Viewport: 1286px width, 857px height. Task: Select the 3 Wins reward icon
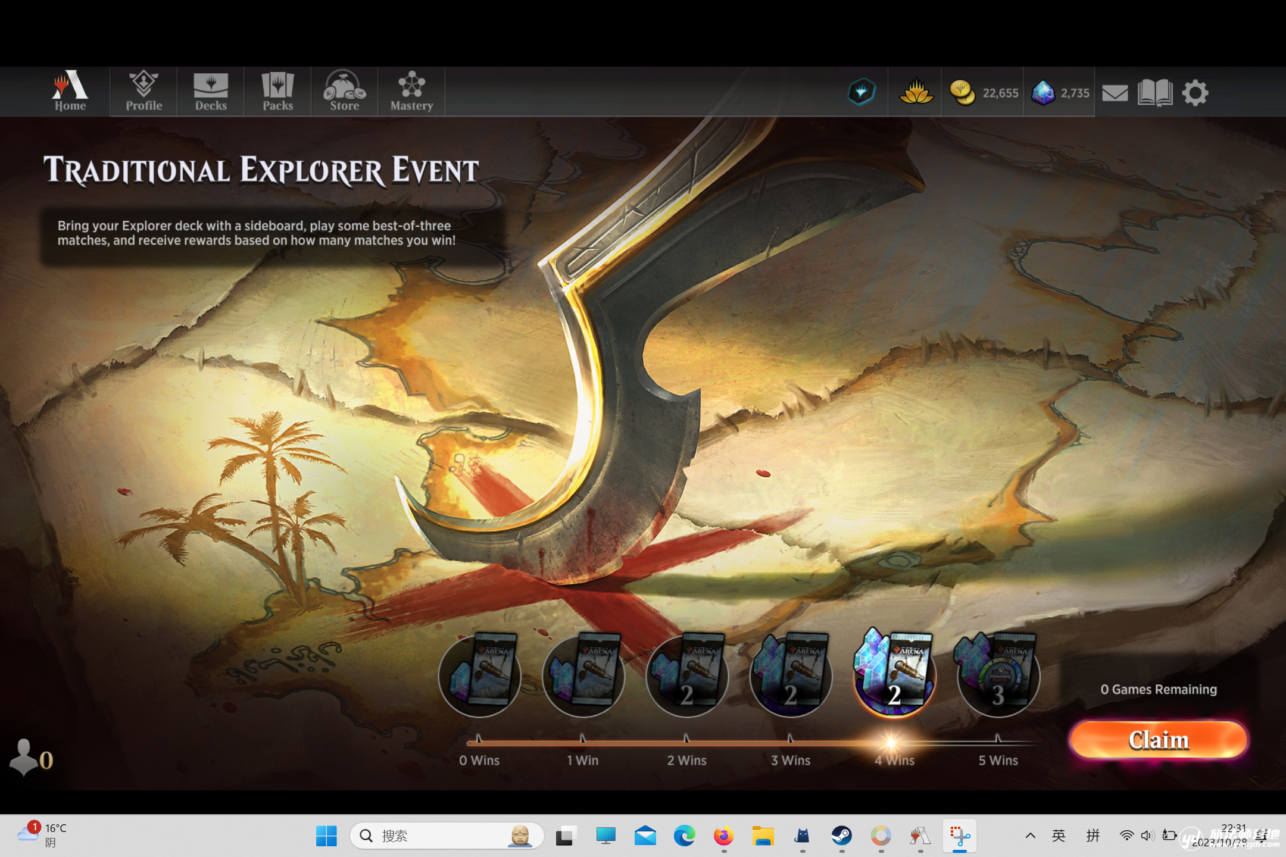point(791,675)
